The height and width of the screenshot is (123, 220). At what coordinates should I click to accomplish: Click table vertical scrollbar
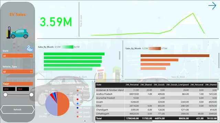click(218, 86)
